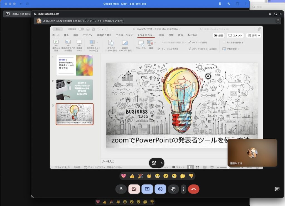Turn on the camera in Meet
The width and height of the screenshot is (285, 206).
coord(134,189)
